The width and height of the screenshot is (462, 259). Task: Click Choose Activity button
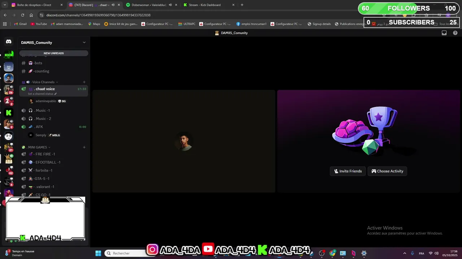(x=387, y=171)
